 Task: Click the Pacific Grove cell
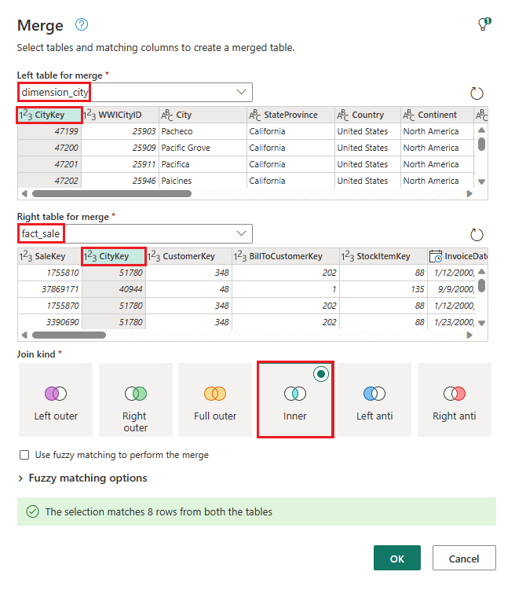pos(203,148)
